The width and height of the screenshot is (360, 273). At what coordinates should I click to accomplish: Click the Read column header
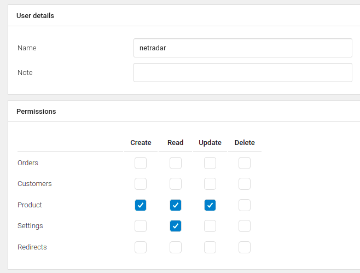coord(176,143)
